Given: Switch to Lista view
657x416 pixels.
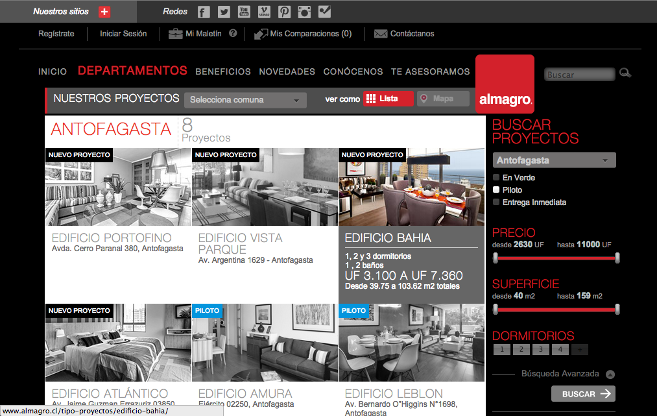Looking at the screenshot, I should coord(388,99).
